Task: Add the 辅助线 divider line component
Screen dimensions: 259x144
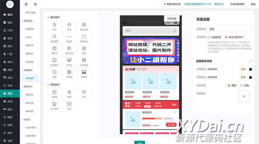Action: [x=69, y=39]
